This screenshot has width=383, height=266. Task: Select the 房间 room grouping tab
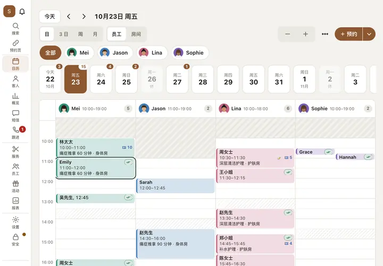pyautogui.click(x=136, y=34)
